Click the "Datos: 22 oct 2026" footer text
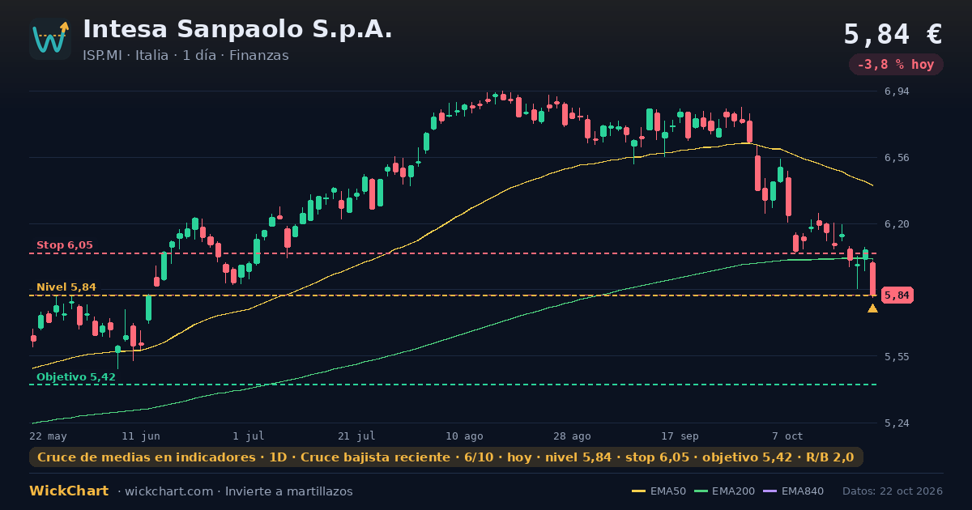This screenshot has height=510, width=972. tap(893, 491)
